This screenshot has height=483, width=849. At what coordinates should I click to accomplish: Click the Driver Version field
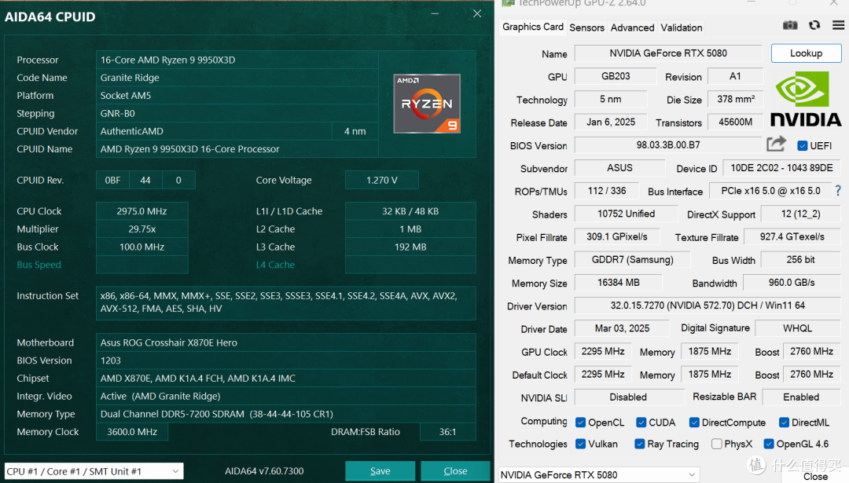[707, 306]
